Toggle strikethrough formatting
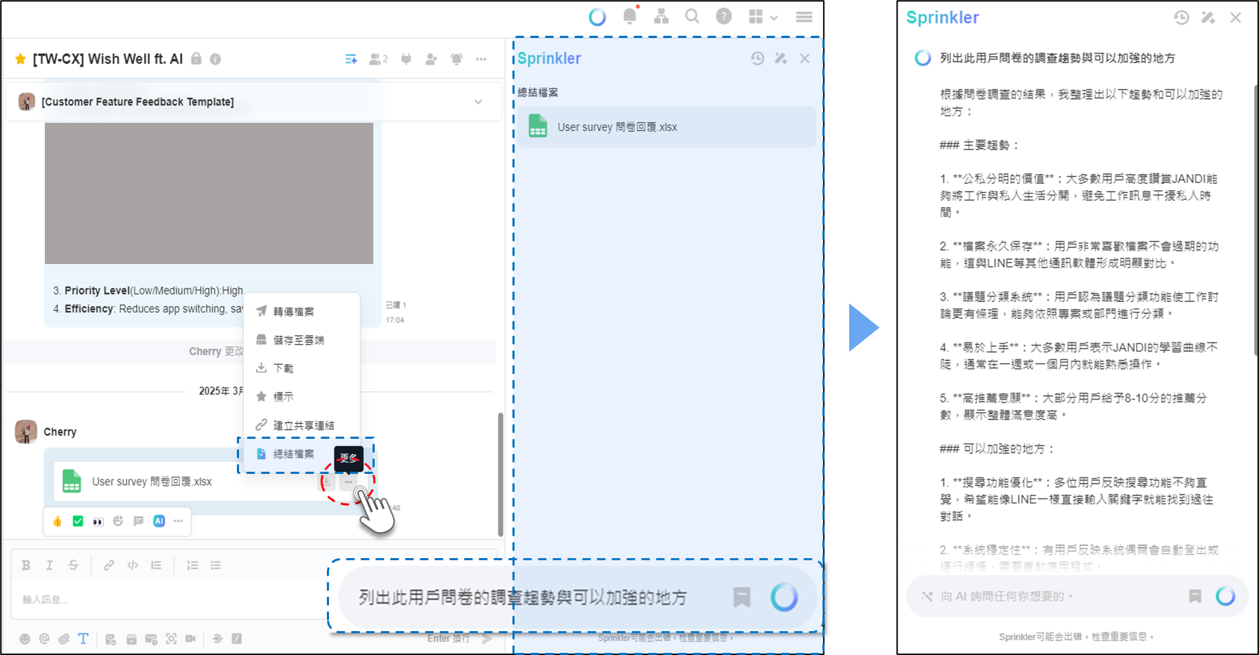Screen dimensions: 1259x655 pyautogui.click(x=73, y=565)
